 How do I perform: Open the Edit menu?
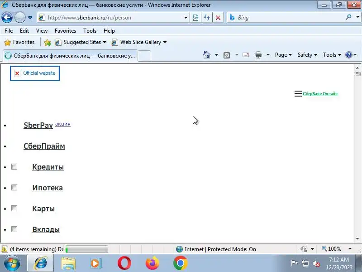tap(24, 31)
